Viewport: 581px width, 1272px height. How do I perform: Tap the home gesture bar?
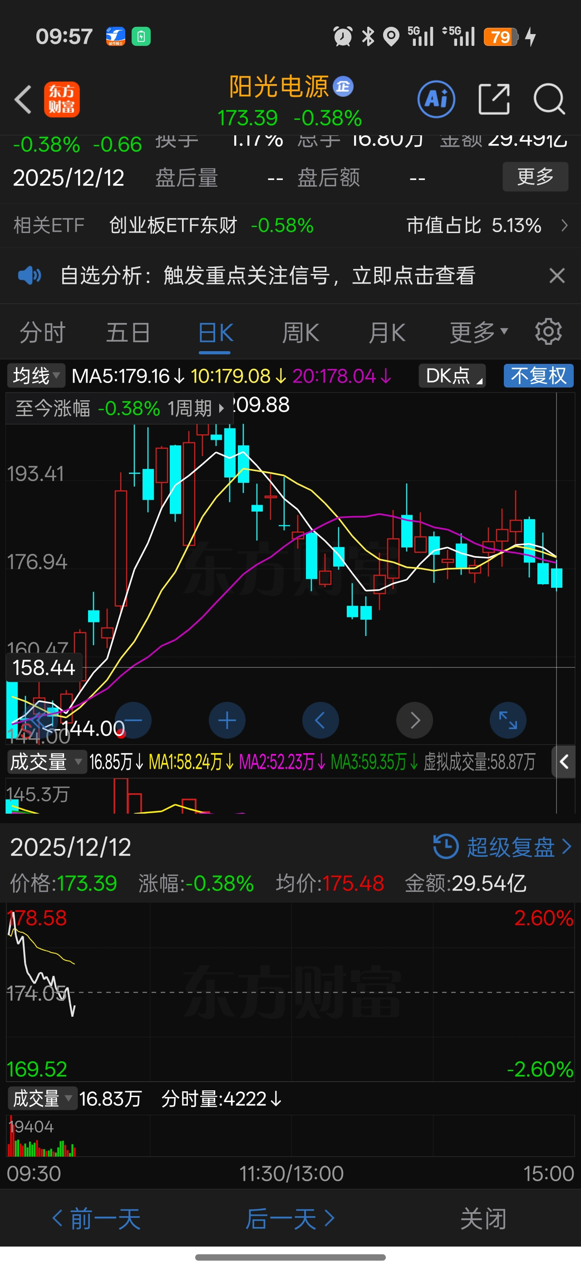point(290,1257)
